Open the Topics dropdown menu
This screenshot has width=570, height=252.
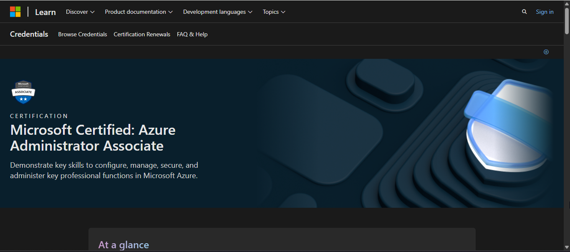tap(274, 12)
